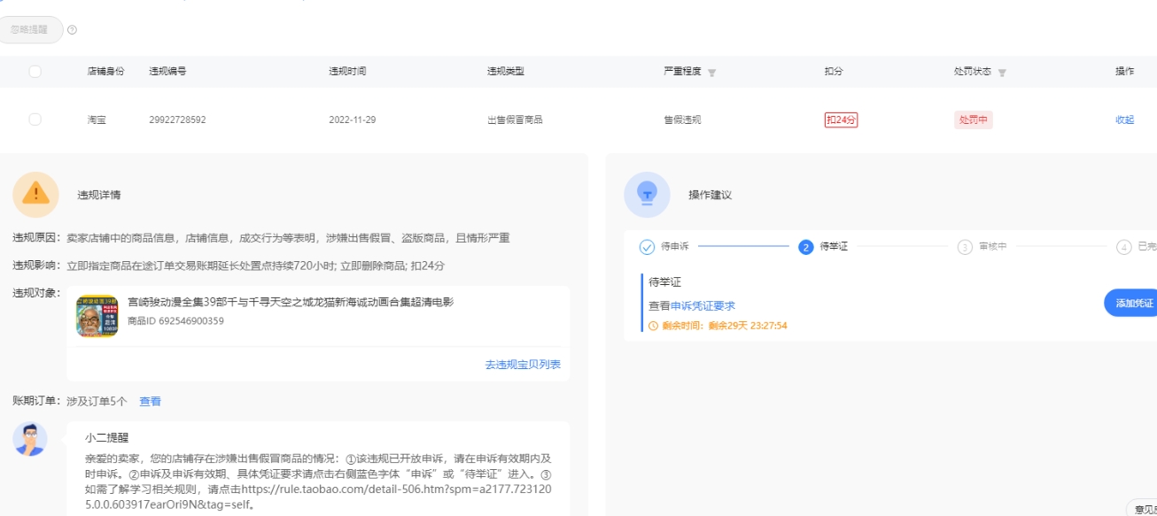The width and height of the screenshot is (1157, 516).
Task: Click the 宫崎骏动漫 product thumbnail
Action: (x=97, y=316)
